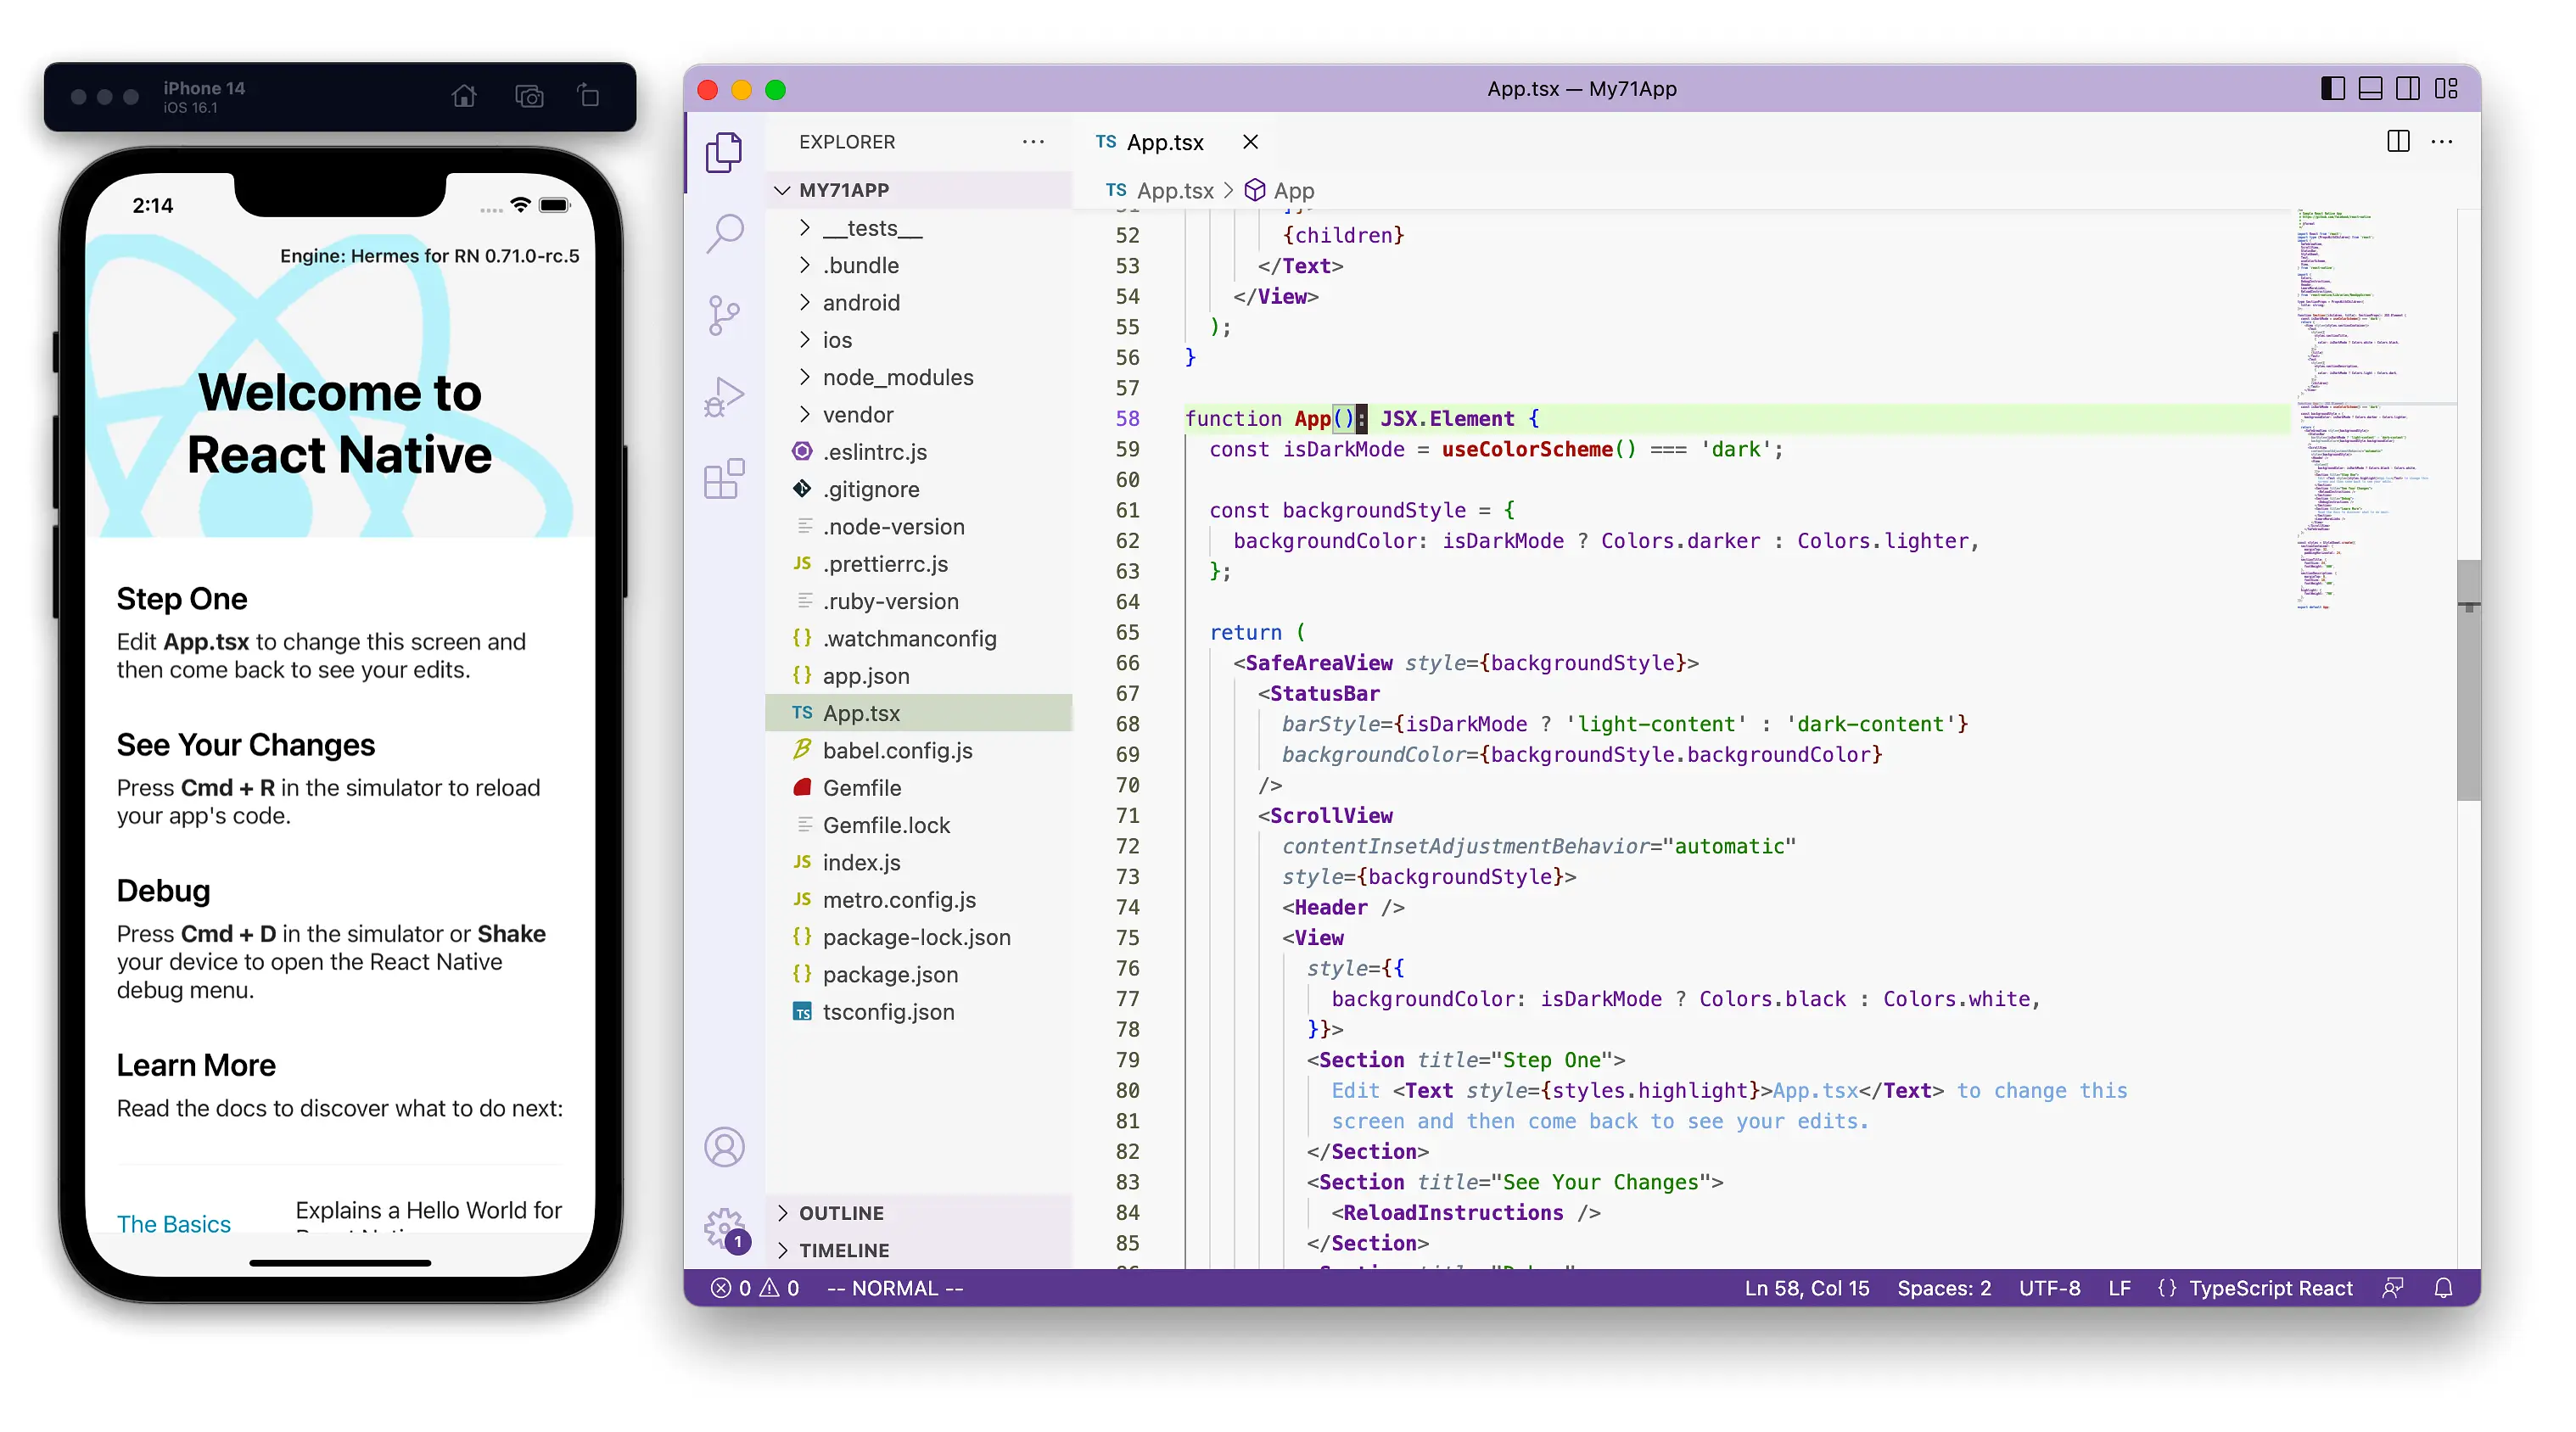Open the customize layout icon

pos(2446,89)
